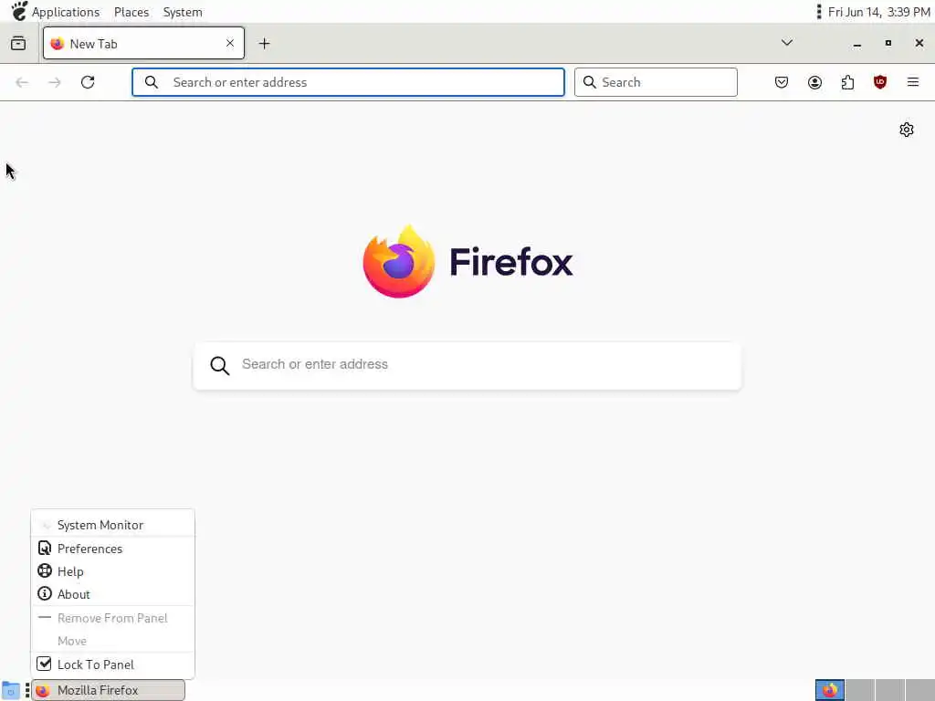Click the bottom panel grip handle
The width and height of the screenshot is (935, 701).
click(x=27, y=690)
